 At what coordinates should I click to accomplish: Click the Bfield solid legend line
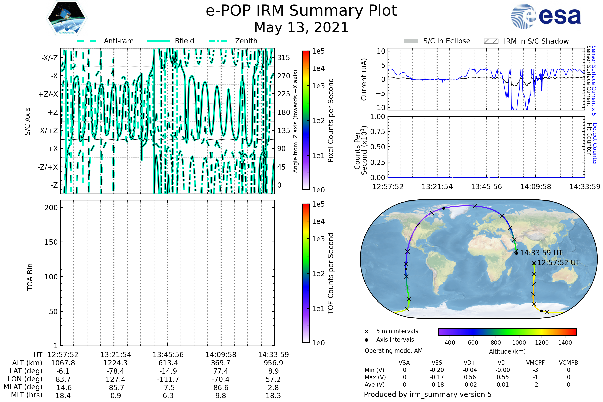159,41
